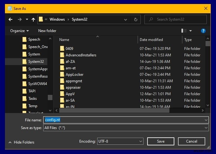The image size is (216, 154).
Task: Click the AdvancedInstallers folder icon
Action: [x=62, y=55]
